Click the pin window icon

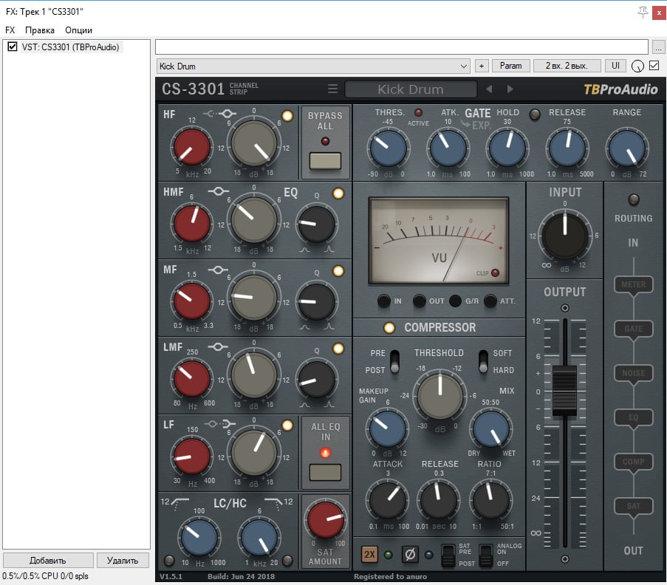[643, 12]
